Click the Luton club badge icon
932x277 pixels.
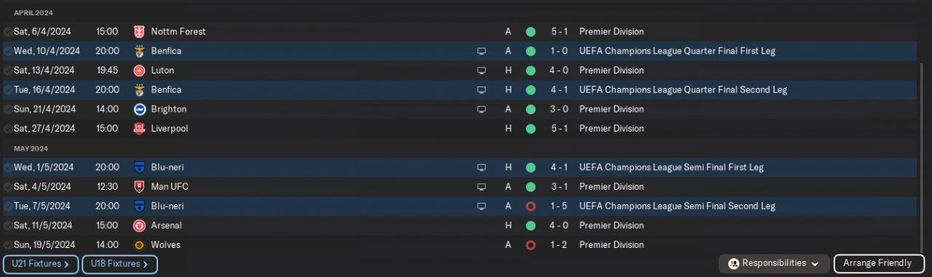pyautogui.click(x=139, y=71)
